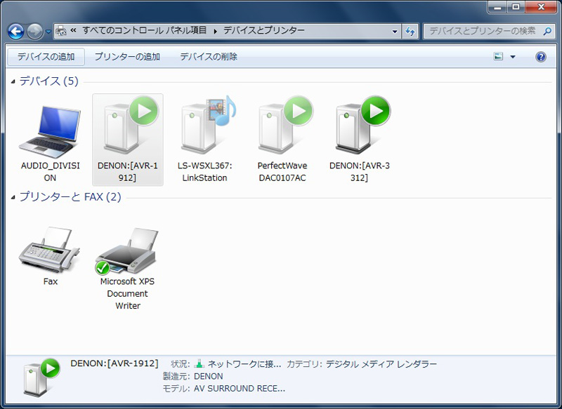Collapse the プリンターと FAX (2) group
Screen dimensions: 562x409
(x=14, y=197)
